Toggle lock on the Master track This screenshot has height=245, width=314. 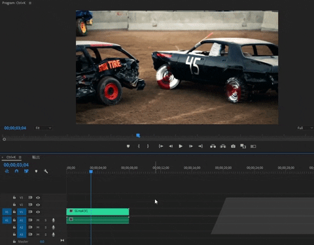(14, 242)
